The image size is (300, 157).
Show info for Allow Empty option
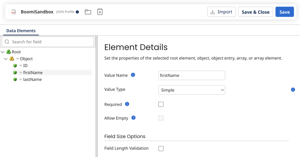point(134,118)
